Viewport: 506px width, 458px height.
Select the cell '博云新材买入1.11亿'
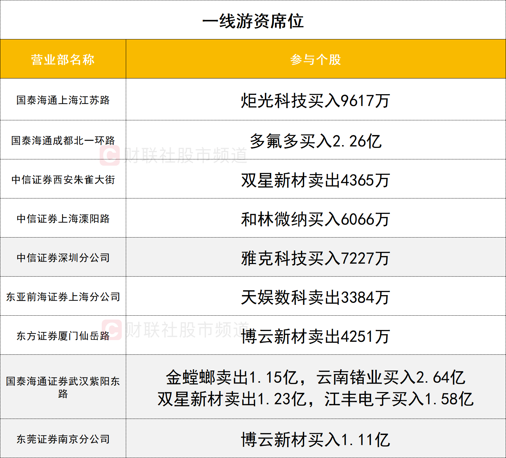click(316, 439)
